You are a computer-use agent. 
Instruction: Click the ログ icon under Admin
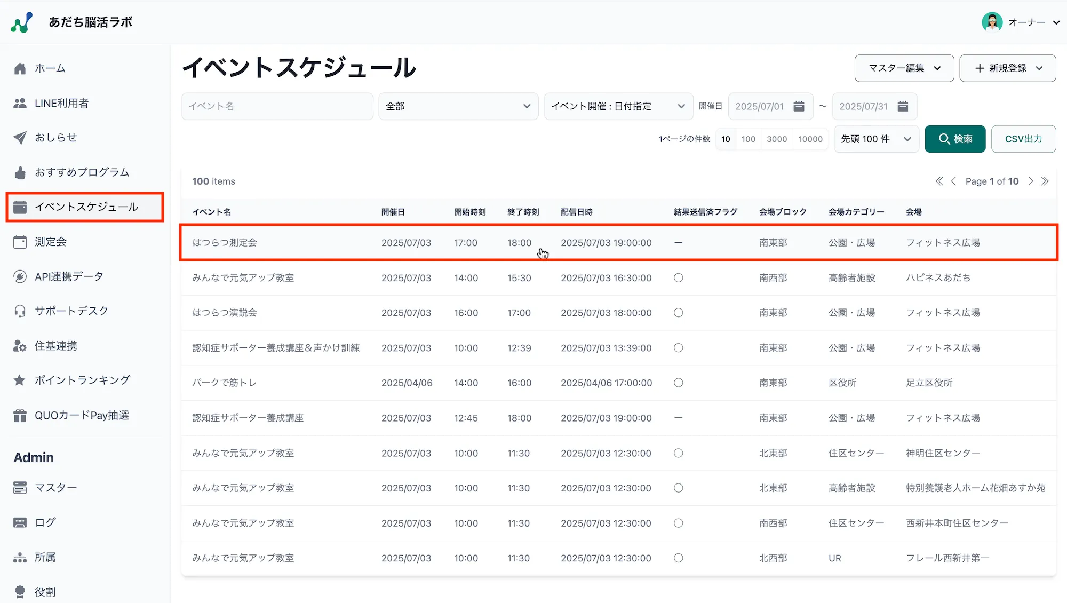click(x=20, y=522)
